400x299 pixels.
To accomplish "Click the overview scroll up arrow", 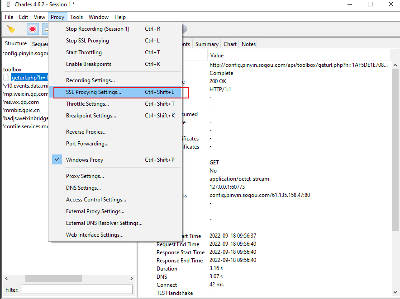I will pyautogui.click(x=395, y=65).
